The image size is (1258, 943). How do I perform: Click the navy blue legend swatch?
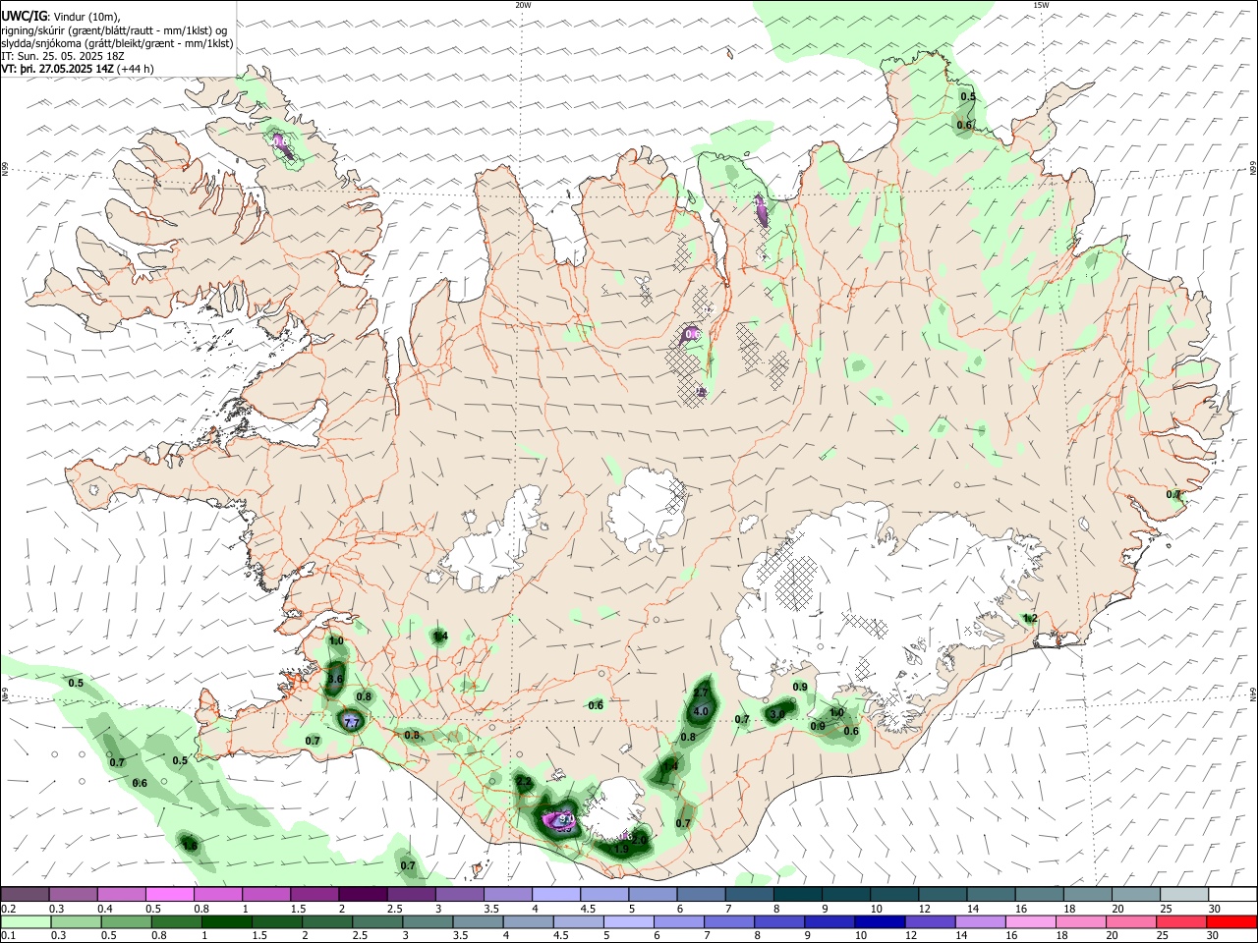[878, 921]
